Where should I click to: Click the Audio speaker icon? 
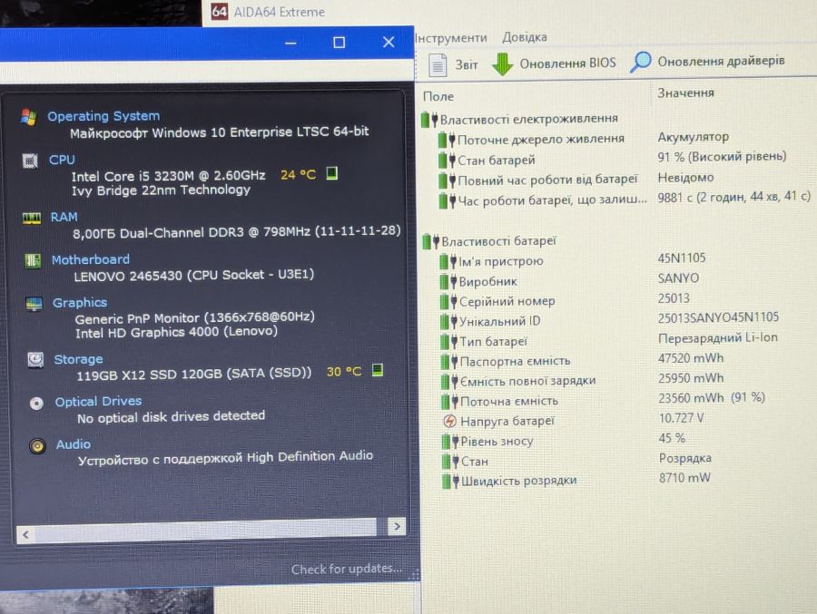click(37, 446)
